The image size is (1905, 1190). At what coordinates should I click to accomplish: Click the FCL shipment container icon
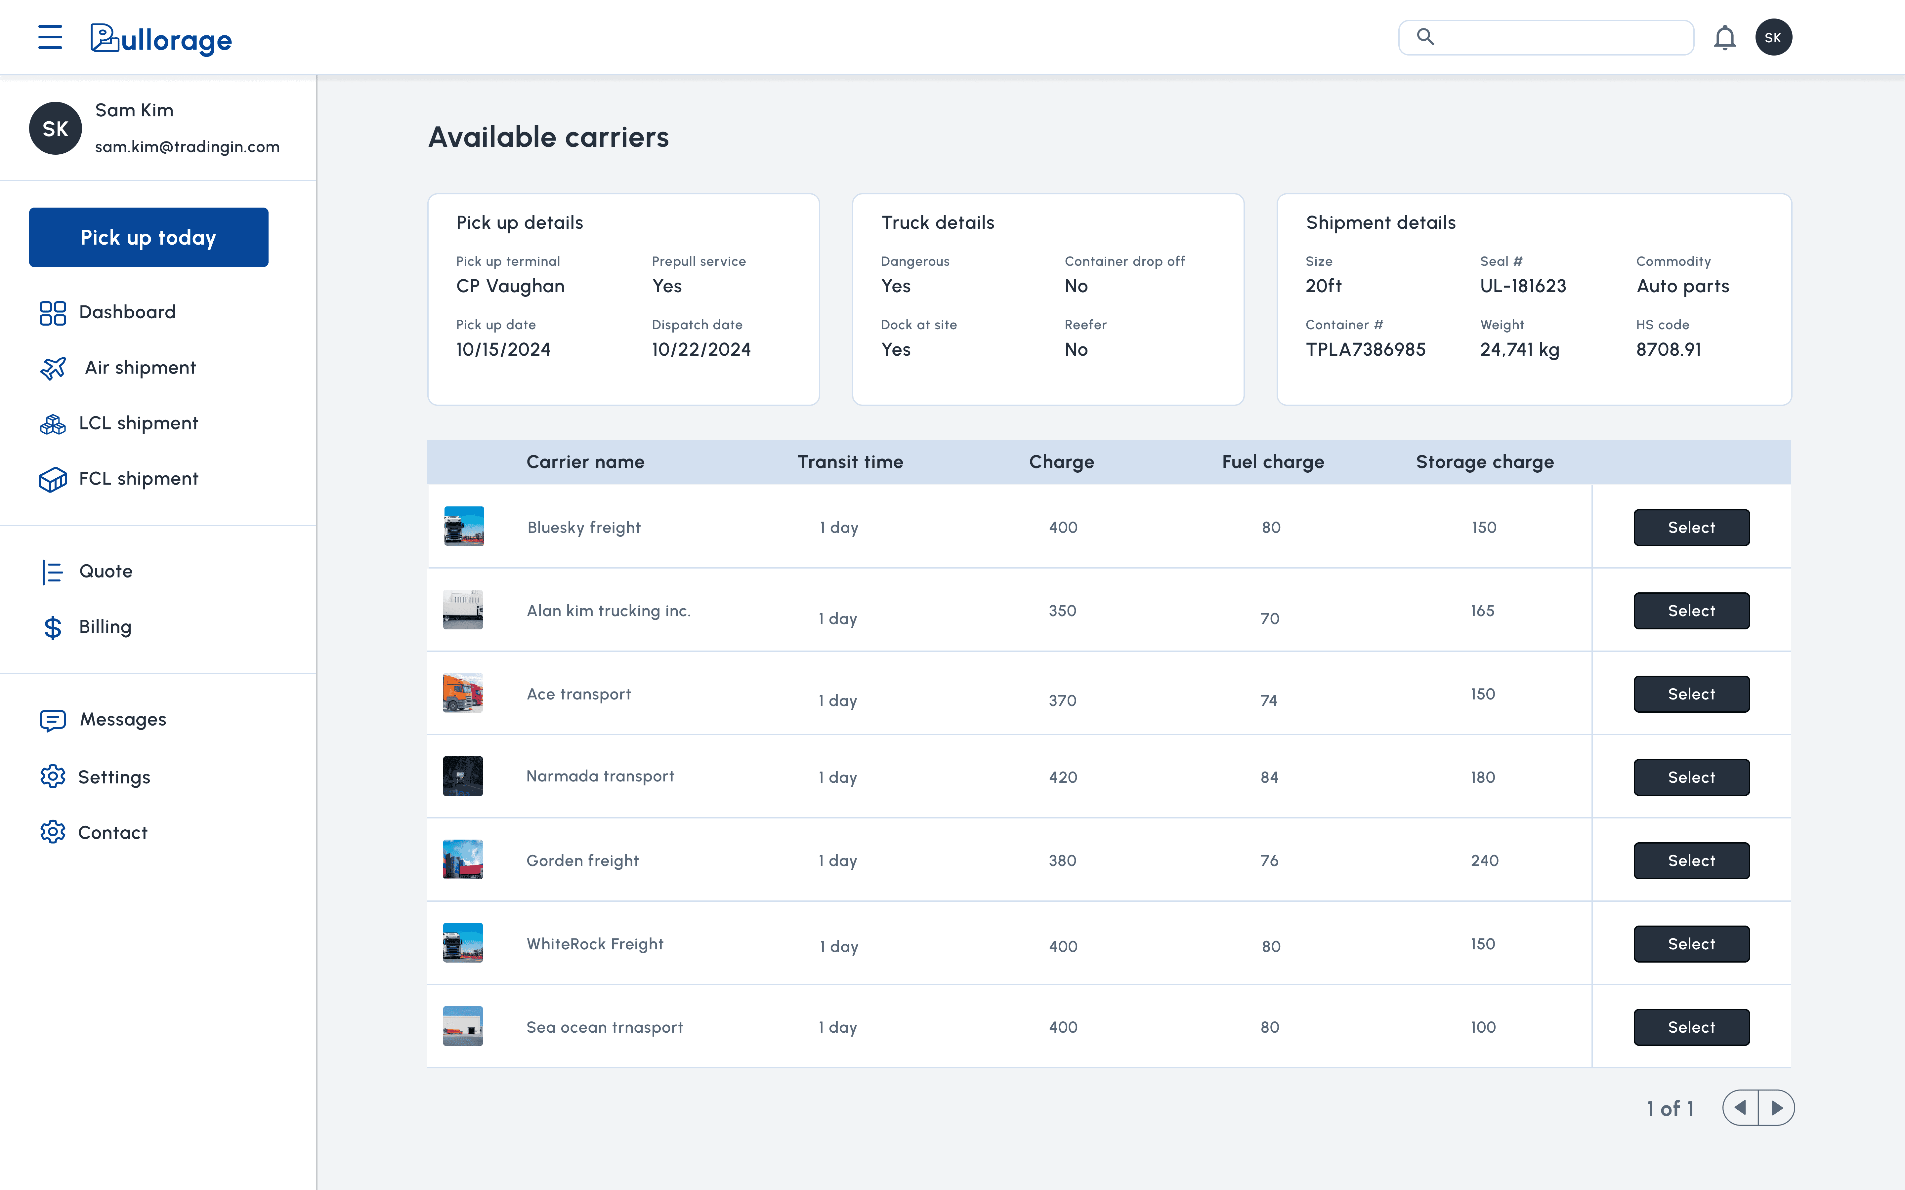[x=53, y=479]
